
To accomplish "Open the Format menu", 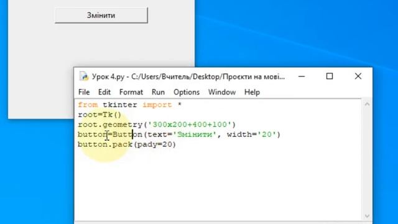I will click(x=131, y=92).
